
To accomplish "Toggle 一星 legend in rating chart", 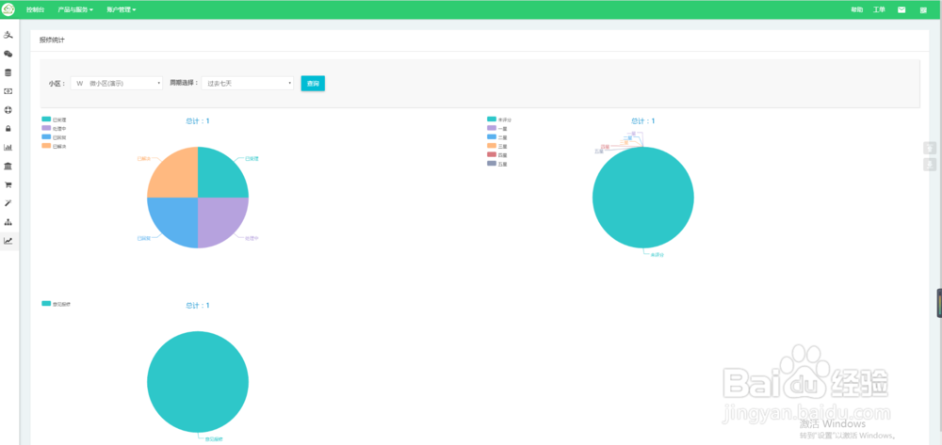I will 497,128.
